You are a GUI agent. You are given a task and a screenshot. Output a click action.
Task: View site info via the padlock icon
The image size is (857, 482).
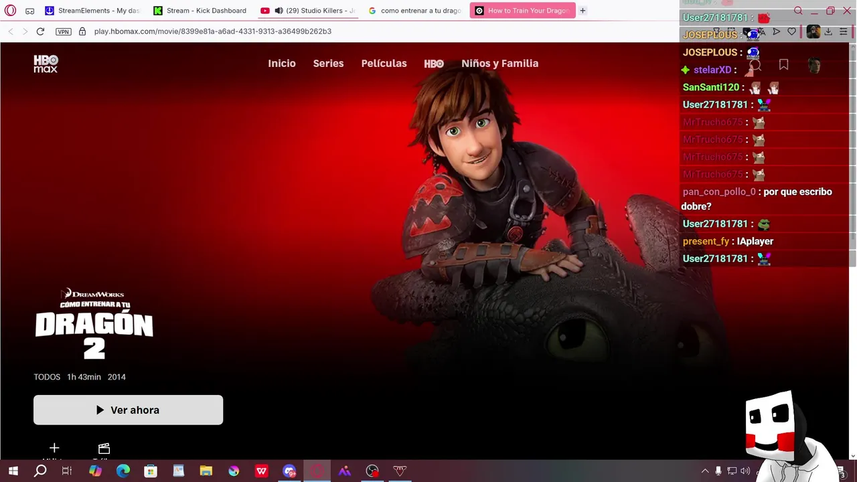[82, 31]
